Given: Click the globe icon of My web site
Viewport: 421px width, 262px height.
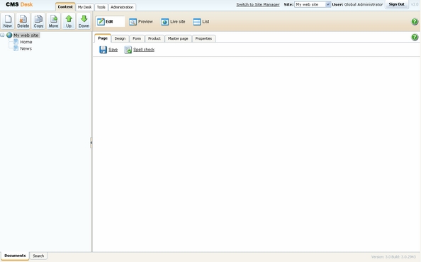Looking at the screenshot, I should tap(9, 35).
